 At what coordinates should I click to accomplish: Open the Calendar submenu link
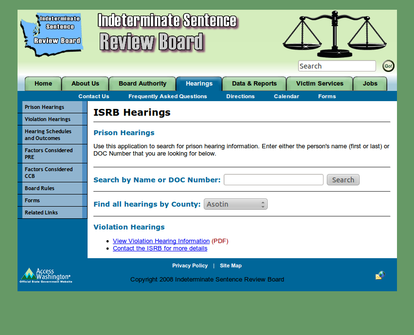(x=287, y=96)
